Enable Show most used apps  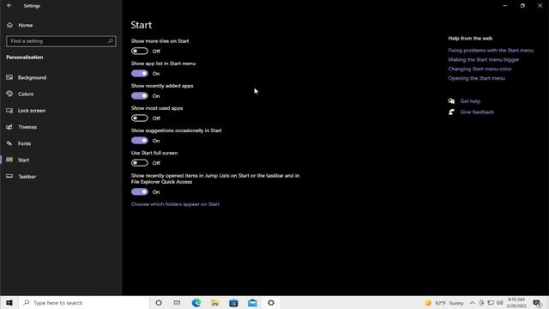pos(140,118)
